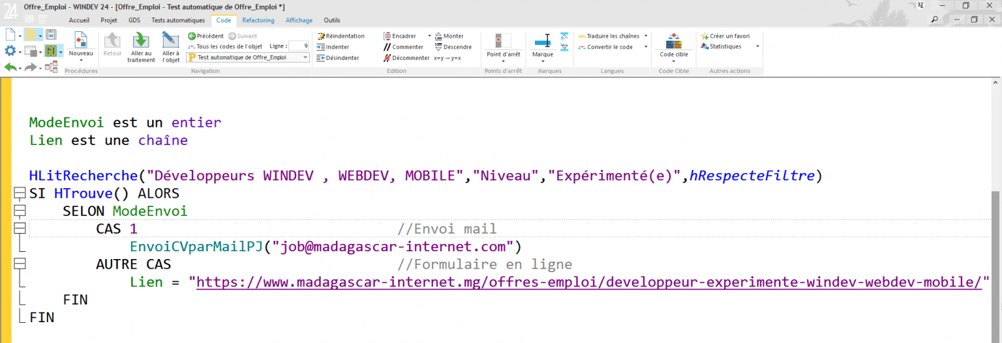This screenshot has width=1002, height=343.
Task: Open the Point d'arrêt dropdown arrow
Action: [503, 62]
